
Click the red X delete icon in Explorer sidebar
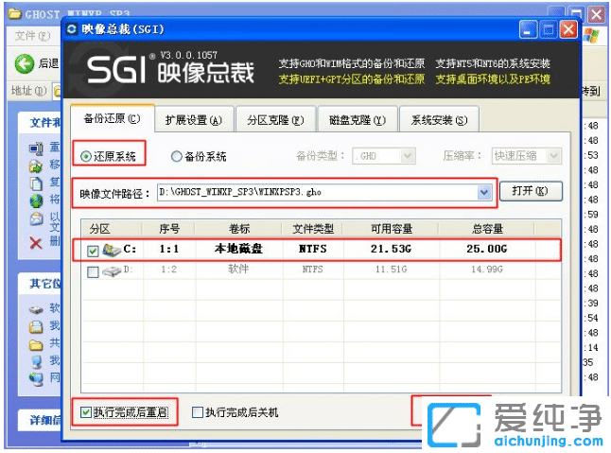tap(36, 243)
